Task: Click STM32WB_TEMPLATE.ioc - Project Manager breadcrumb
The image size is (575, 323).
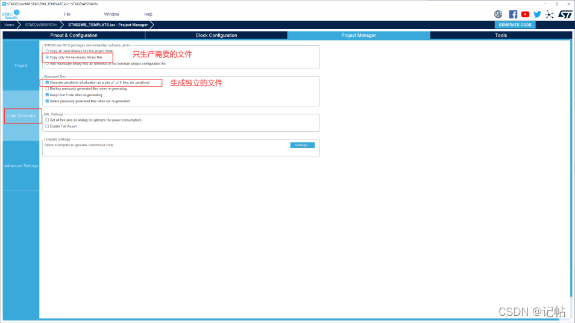Action: click(x=108, y=25)
